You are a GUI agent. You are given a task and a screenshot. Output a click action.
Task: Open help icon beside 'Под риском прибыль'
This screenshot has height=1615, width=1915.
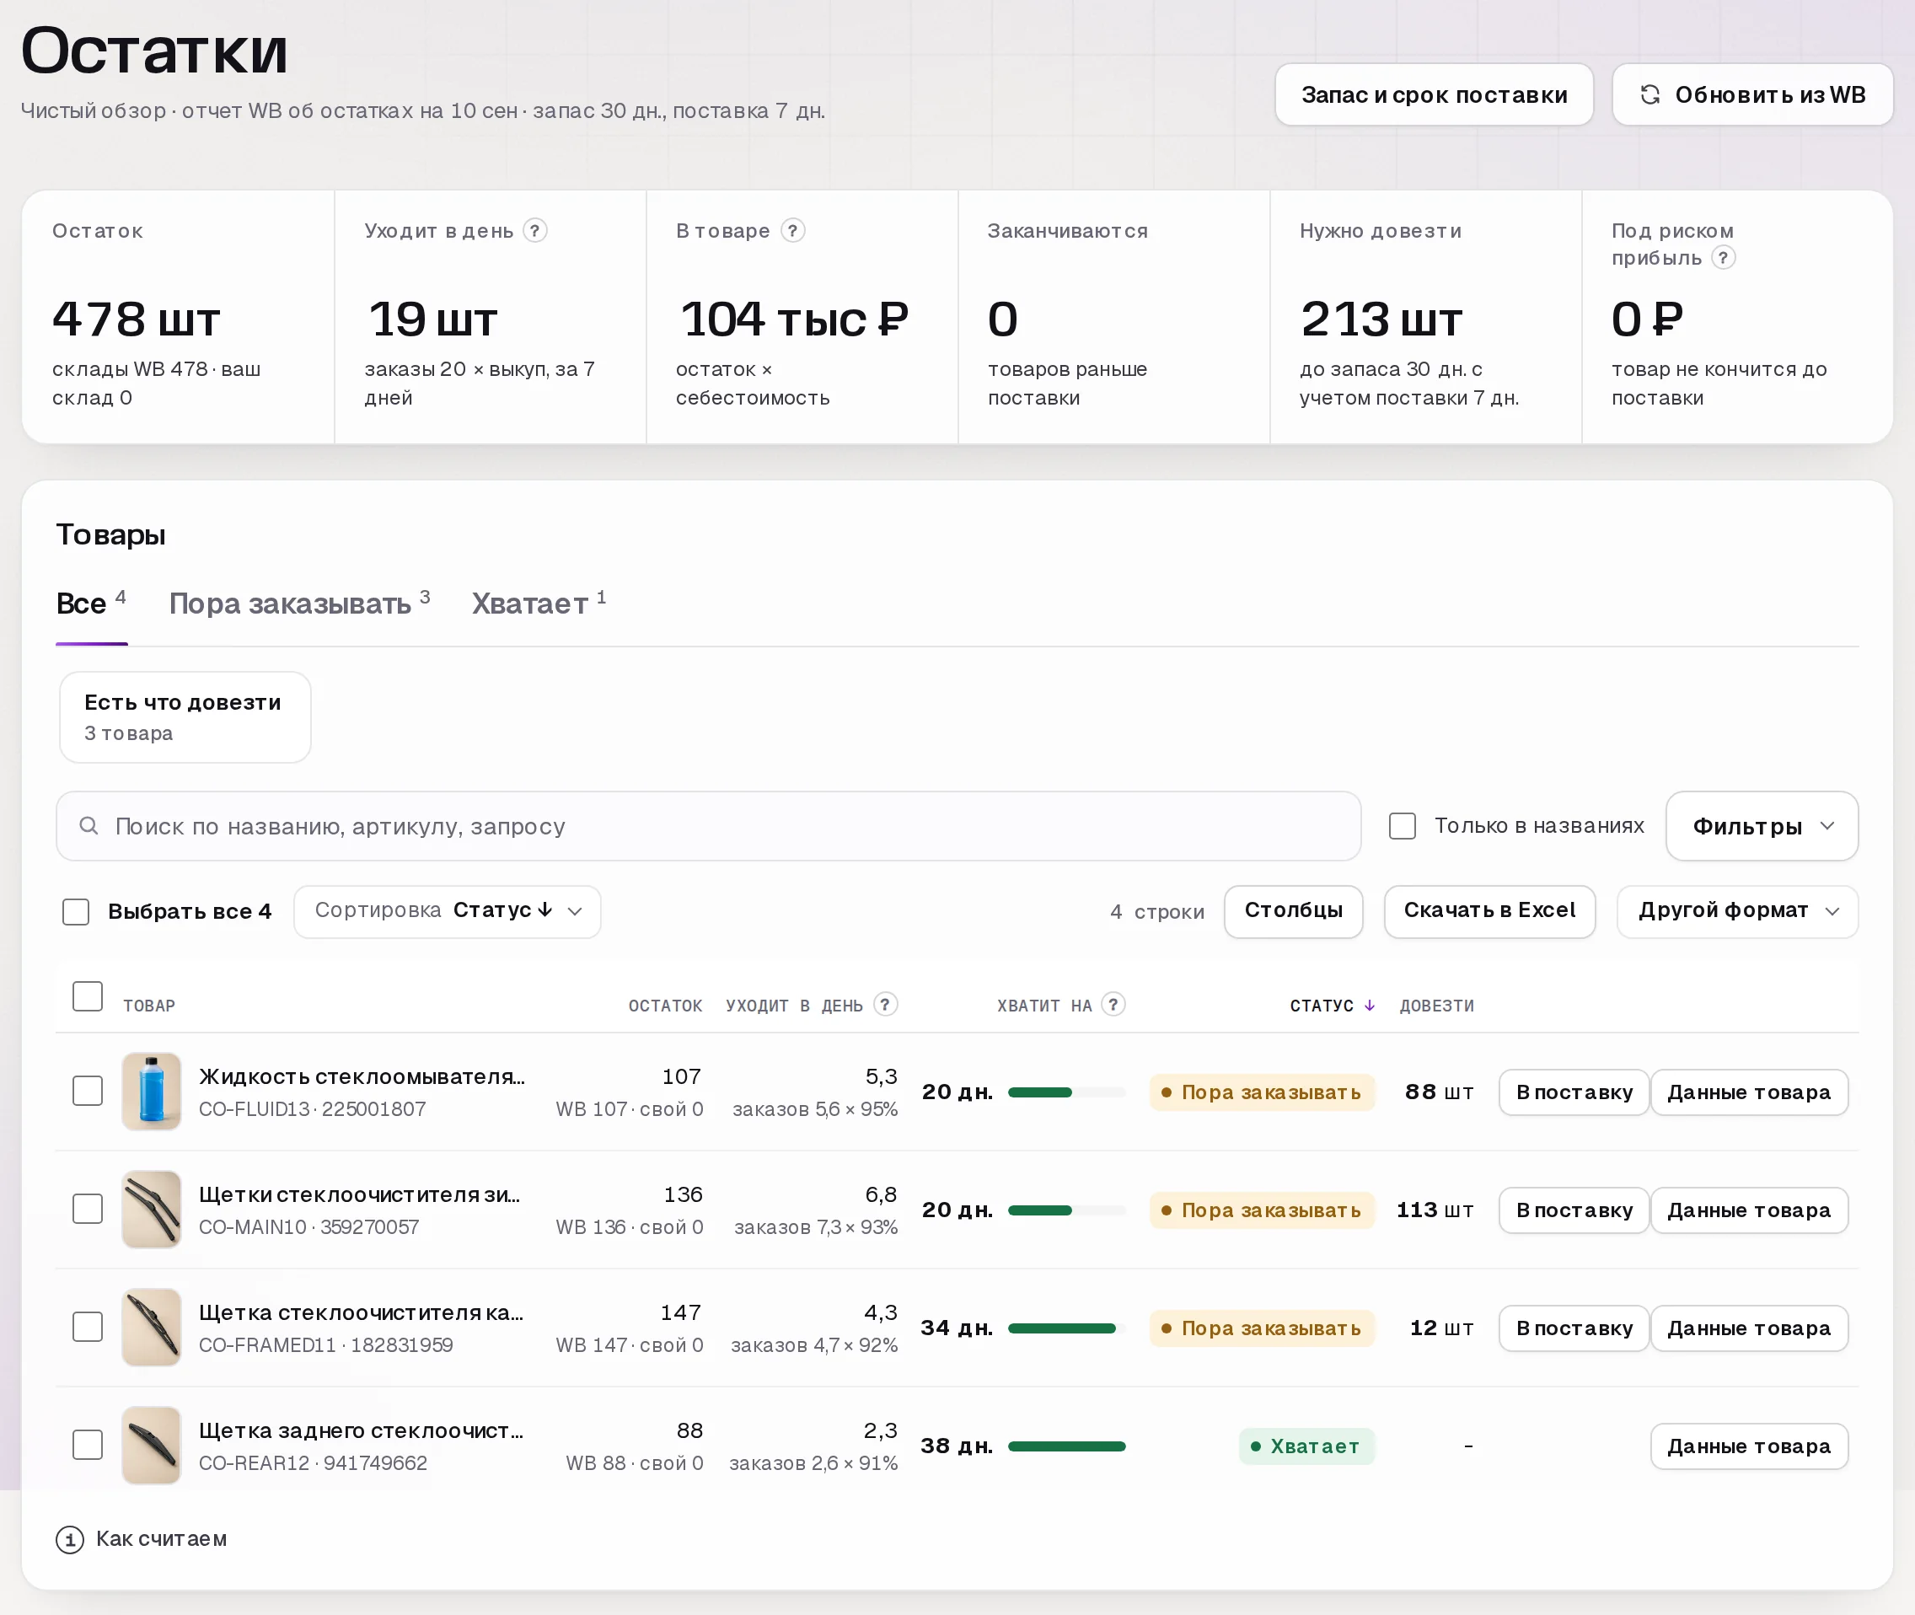(1723, 258)
